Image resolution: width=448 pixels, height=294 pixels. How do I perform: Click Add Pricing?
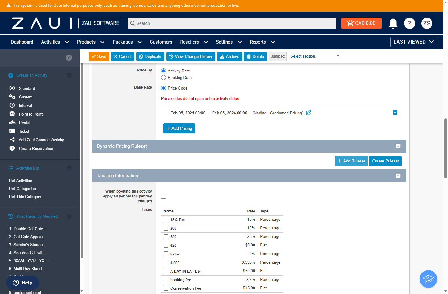tap(179, 128)
